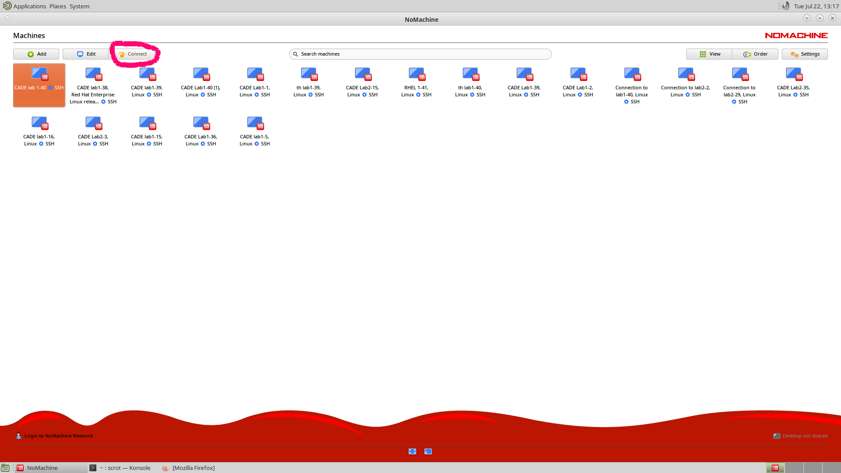Select the Connection to lab2-29 machine
841x473 pixels.
(x=739, y=85)
